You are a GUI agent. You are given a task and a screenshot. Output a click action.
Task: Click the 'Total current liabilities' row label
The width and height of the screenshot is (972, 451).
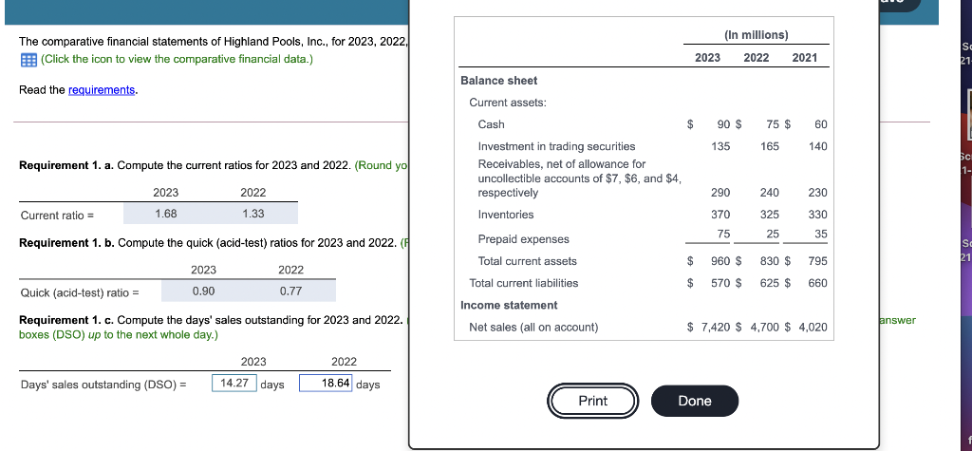point(524,283)
